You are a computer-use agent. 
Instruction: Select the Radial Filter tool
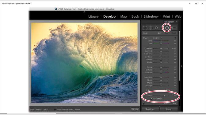(x=167, y=28)
